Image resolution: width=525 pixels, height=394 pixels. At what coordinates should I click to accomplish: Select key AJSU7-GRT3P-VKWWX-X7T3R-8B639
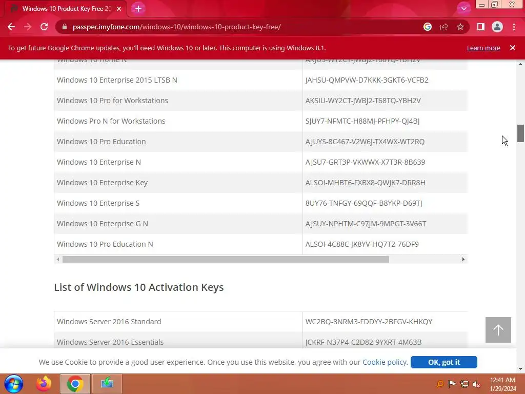point(365,162)
